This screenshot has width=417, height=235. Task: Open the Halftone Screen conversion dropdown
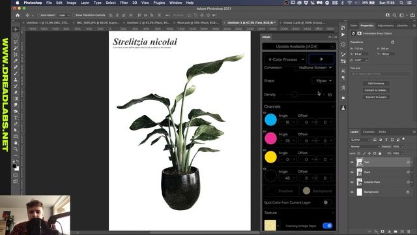[x=315, y=68]
